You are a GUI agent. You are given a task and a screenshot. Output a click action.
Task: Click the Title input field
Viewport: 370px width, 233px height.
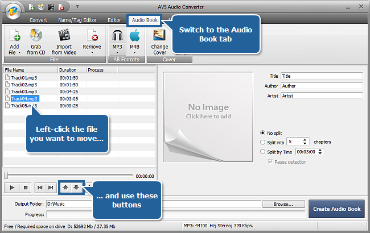tap(322, 76)
